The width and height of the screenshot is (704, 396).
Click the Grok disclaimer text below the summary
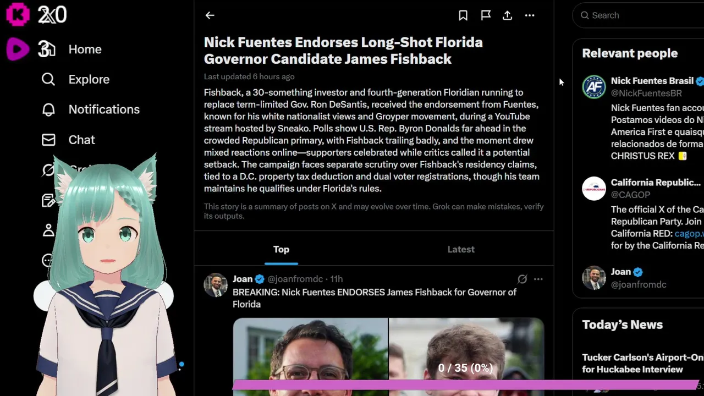(374, 211)
